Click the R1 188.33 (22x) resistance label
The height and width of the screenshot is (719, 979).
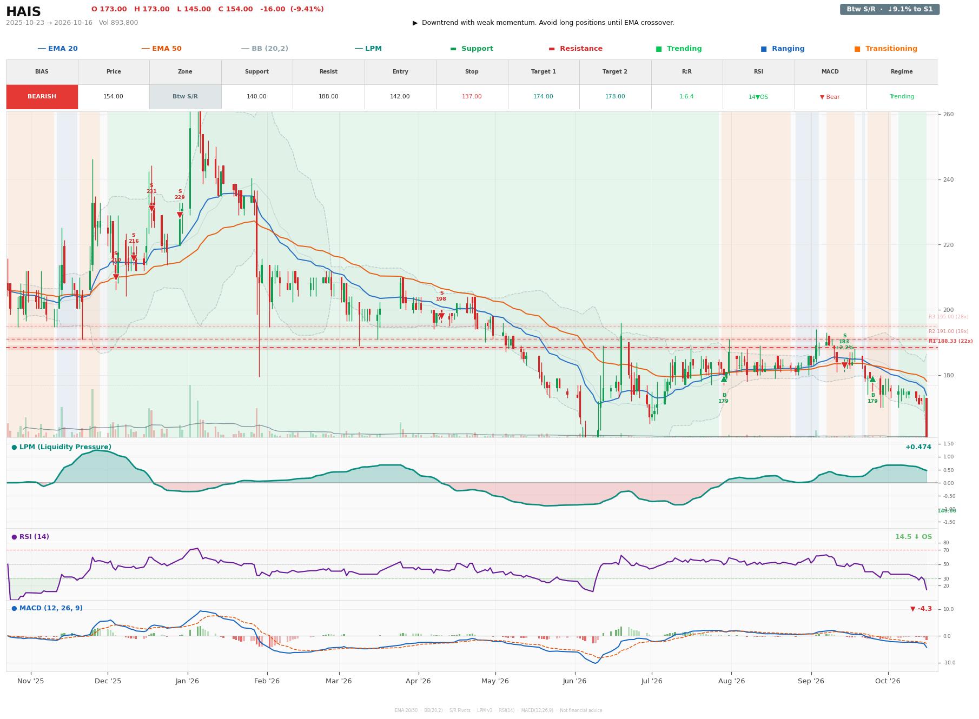click(x=950, y=341)
